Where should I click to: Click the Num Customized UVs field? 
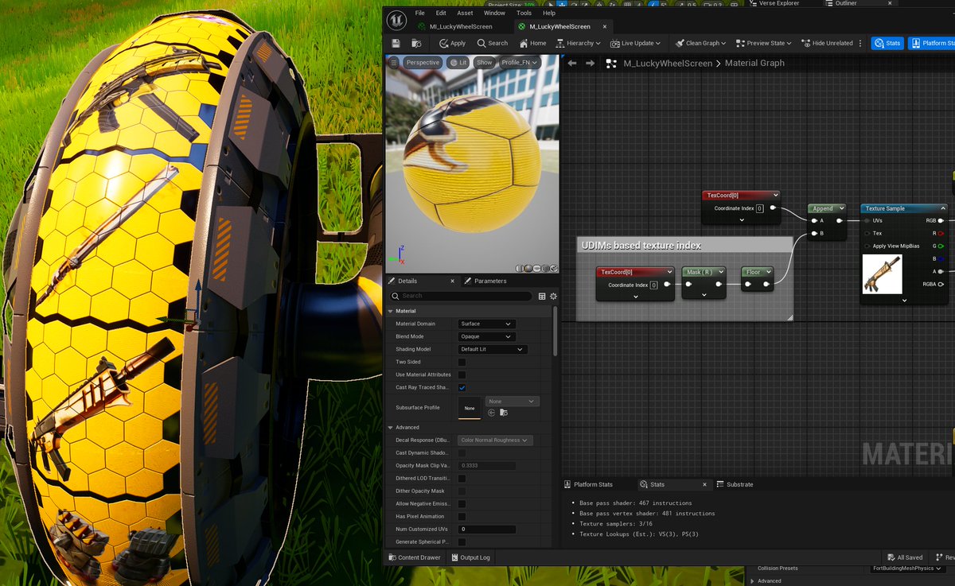[x=487, y=529]
